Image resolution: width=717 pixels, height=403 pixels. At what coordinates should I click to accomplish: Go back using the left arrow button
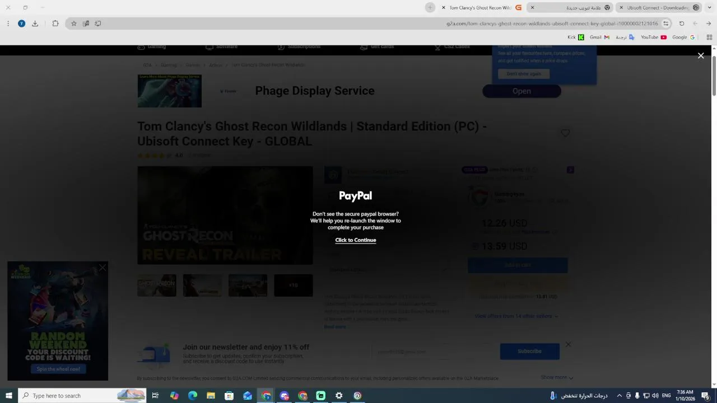(695, 24)
